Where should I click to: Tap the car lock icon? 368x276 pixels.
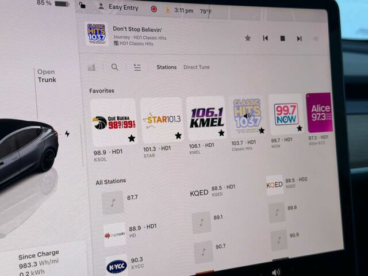pyautogui.click(x=82, y=5)
